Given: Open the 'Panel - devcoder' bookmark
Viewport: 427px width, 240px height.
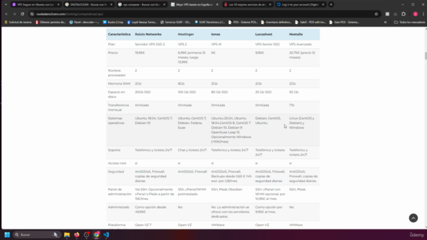Looking at the screenshot, I should (84, 22).
